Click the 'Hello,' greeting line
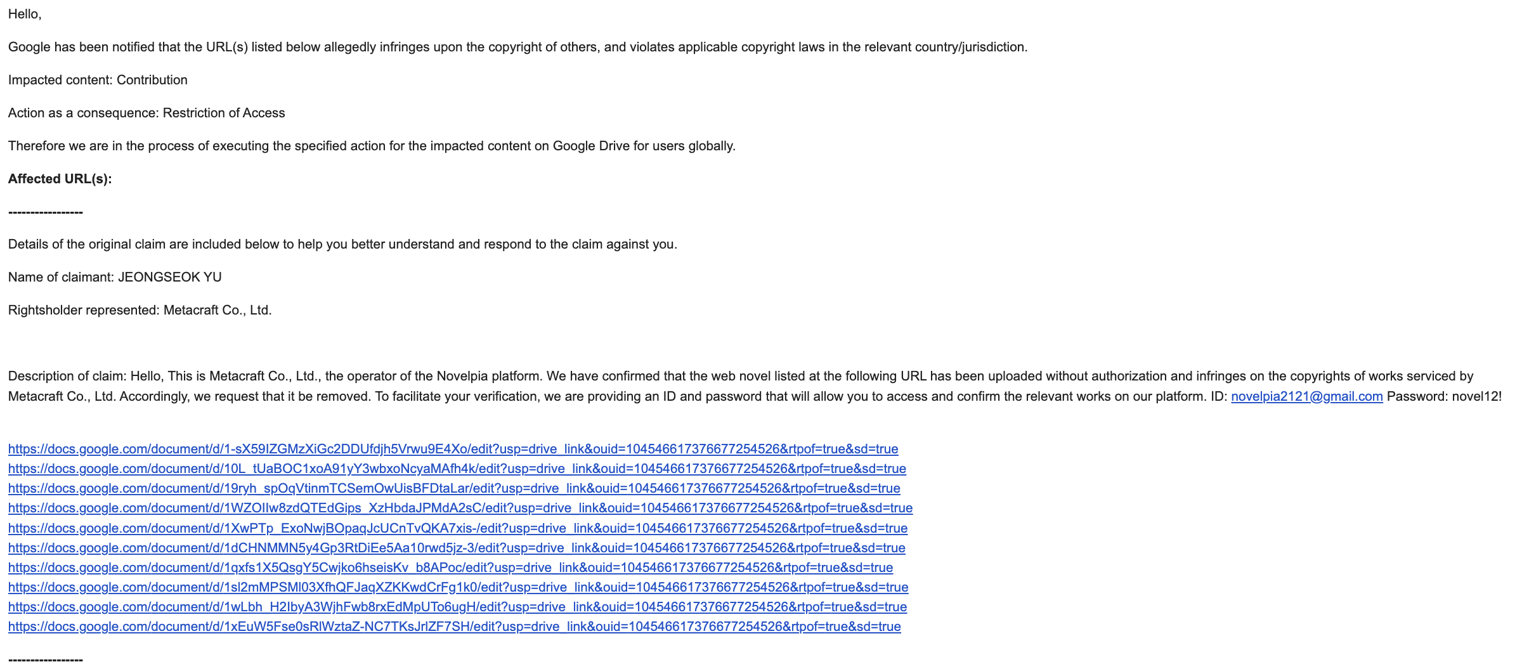This screenshot has width=1522, height=662. coord(25,14)
